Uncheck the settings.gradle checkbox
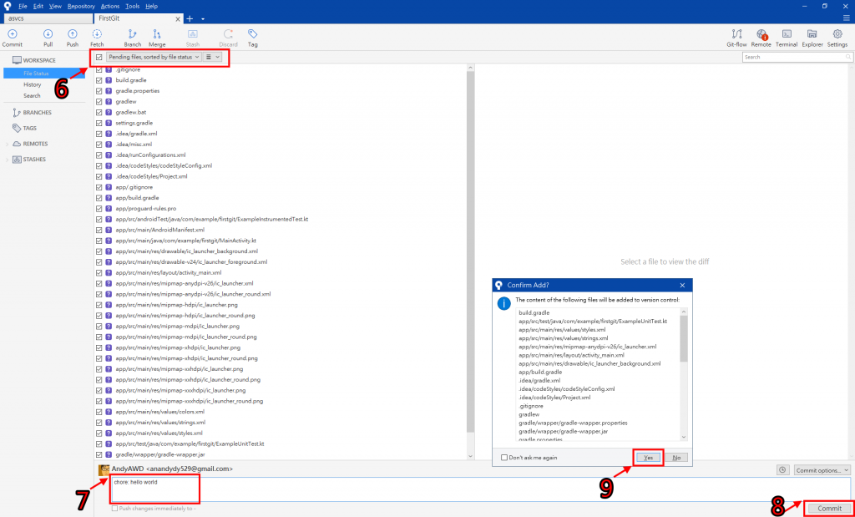Screen dimensions: 855x517 (99, 124)
